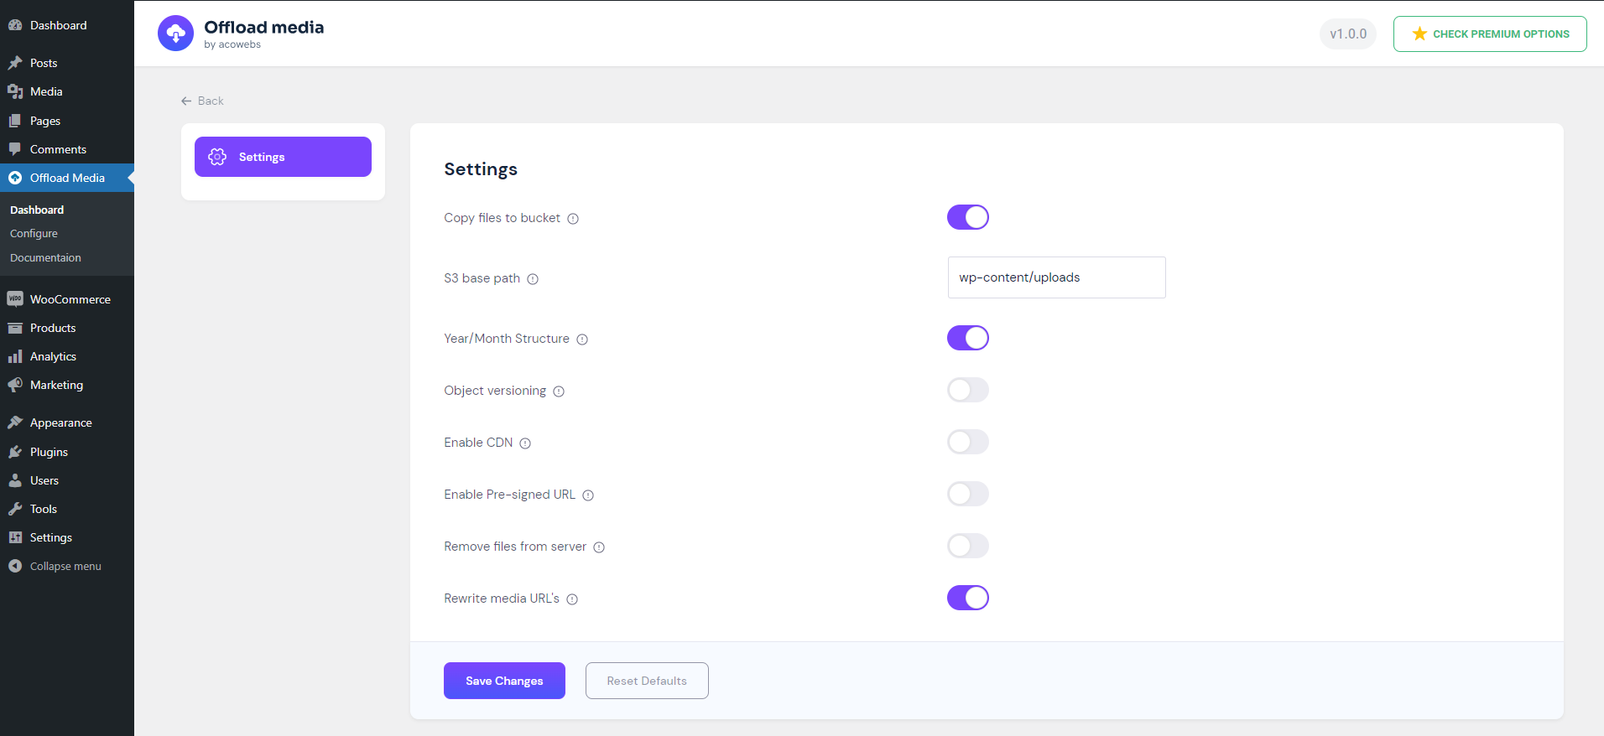Collapse the WordPress admin menu
This screenshot has height=736, width=1604.
[65, 567]
